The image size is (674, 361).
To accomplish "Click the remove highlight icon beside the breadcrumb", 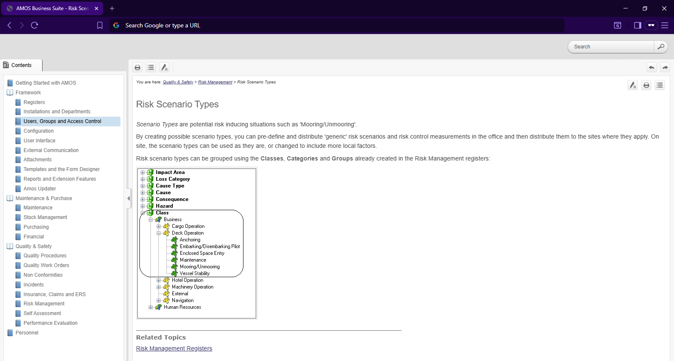I will tap(633, 85).
